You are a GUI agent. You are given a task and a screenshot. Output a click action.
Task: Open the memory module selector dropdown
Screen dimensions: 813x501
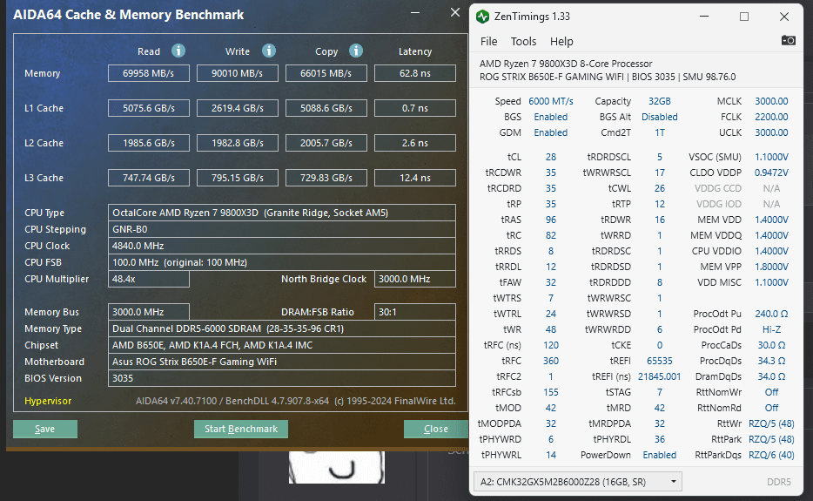pyautogui.click(x=578, y=482)
